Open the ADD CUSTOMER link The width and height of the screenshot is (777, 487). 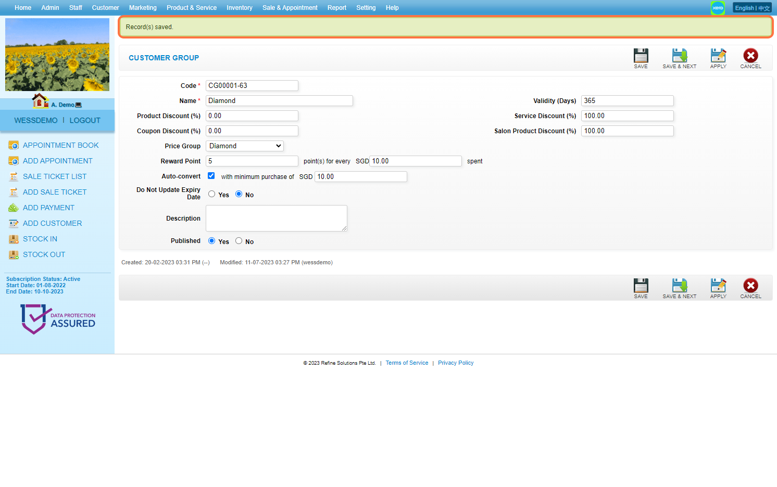pos(53,223)
